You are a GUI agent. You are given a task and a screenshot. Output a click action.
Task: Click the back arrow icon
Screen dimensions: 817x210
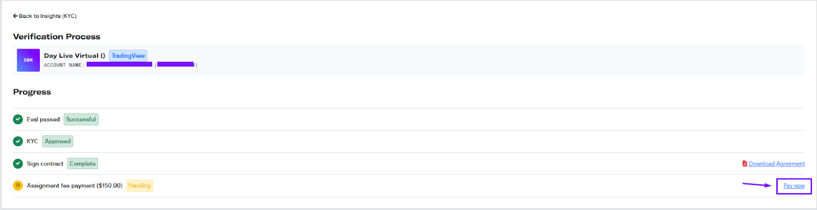(x=15, y=16)
